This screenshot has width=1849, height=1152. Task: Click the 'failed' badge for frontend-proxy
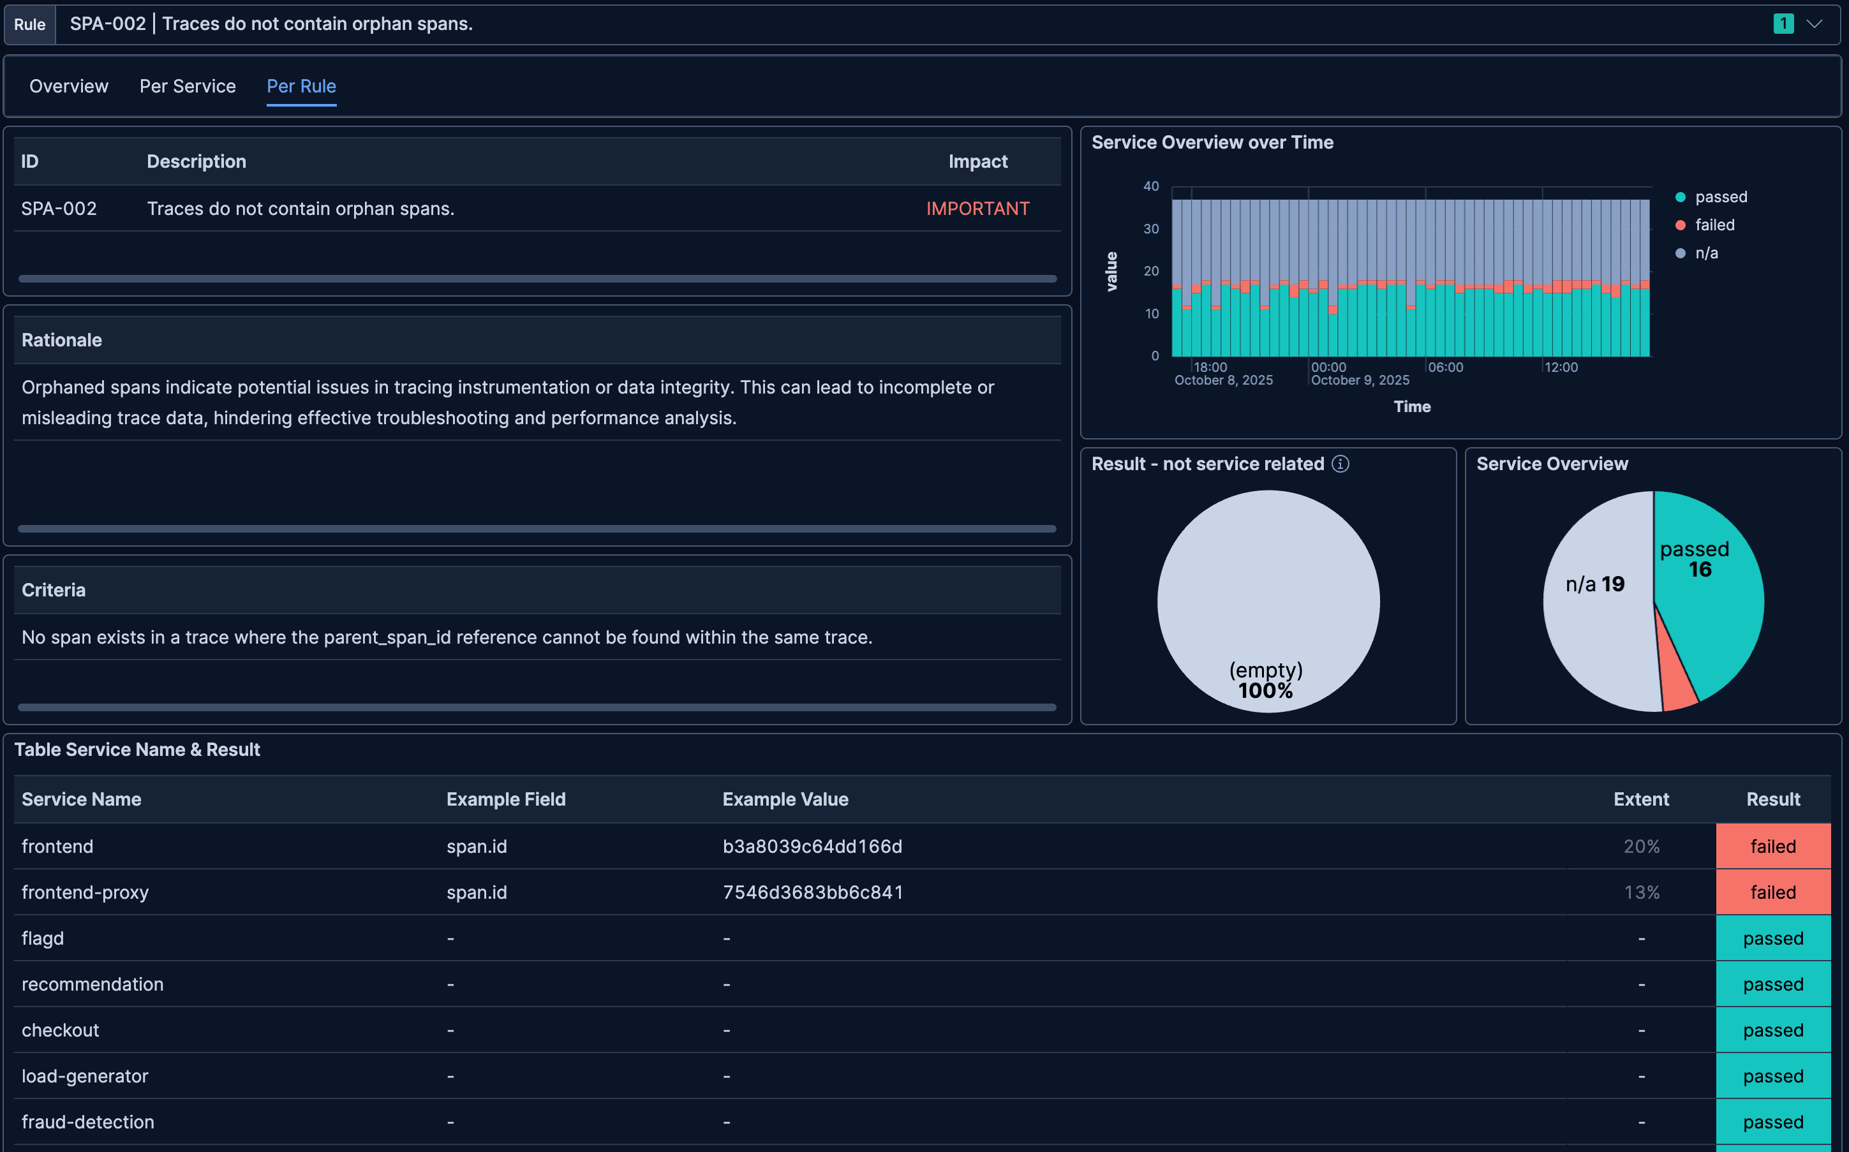(1773, 892)
